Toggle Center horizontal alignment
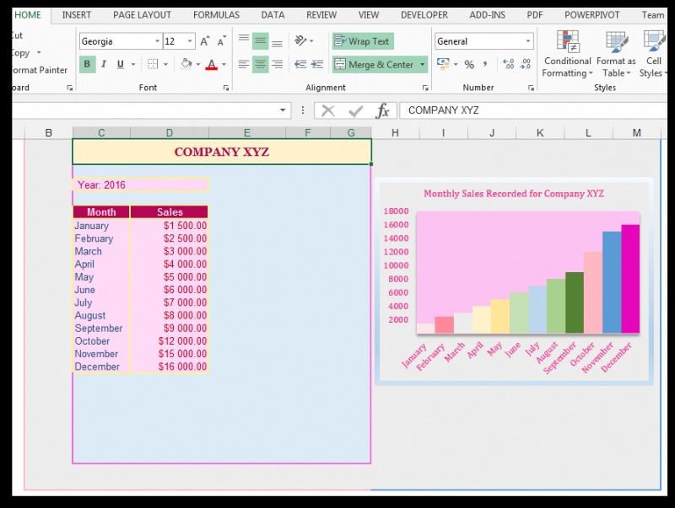 [261, 65]
